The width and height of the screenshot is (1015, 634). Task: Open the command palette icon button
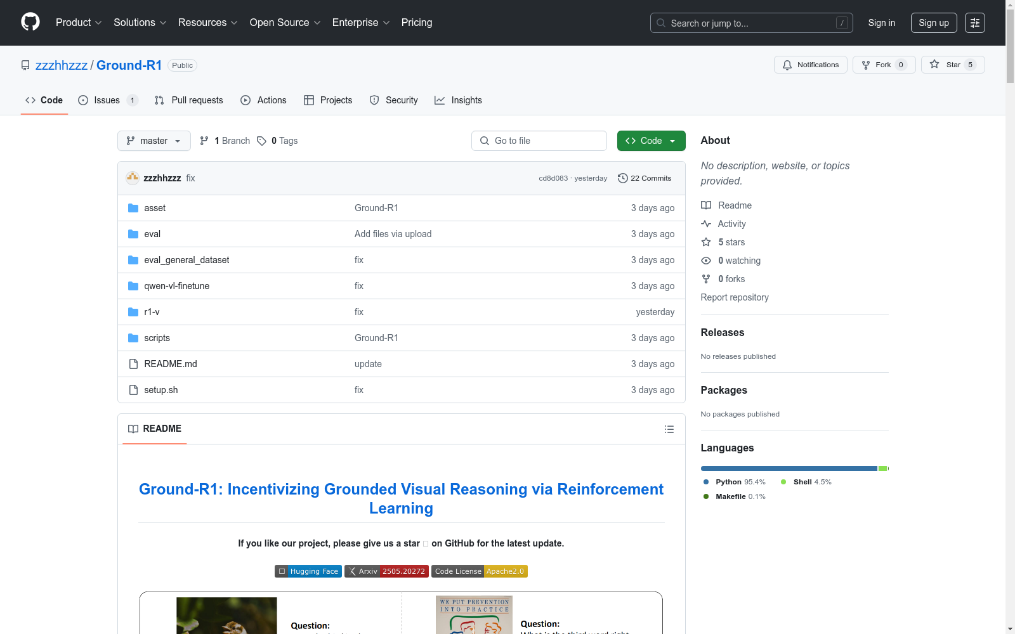click(x=975, y=23)
